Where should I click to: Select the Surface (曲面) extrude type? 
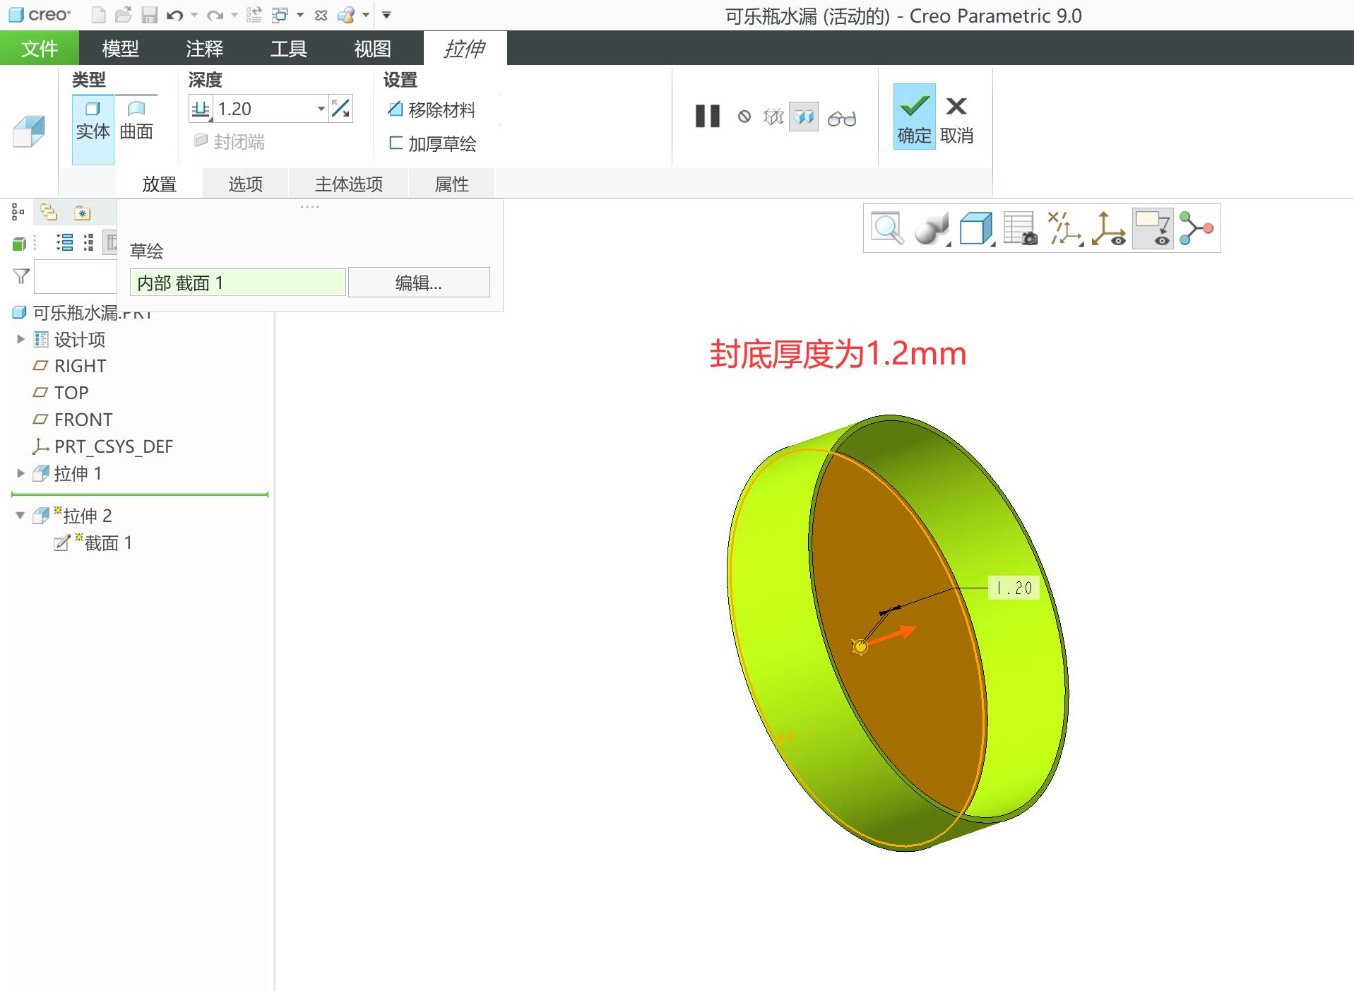tap(136, 121)
